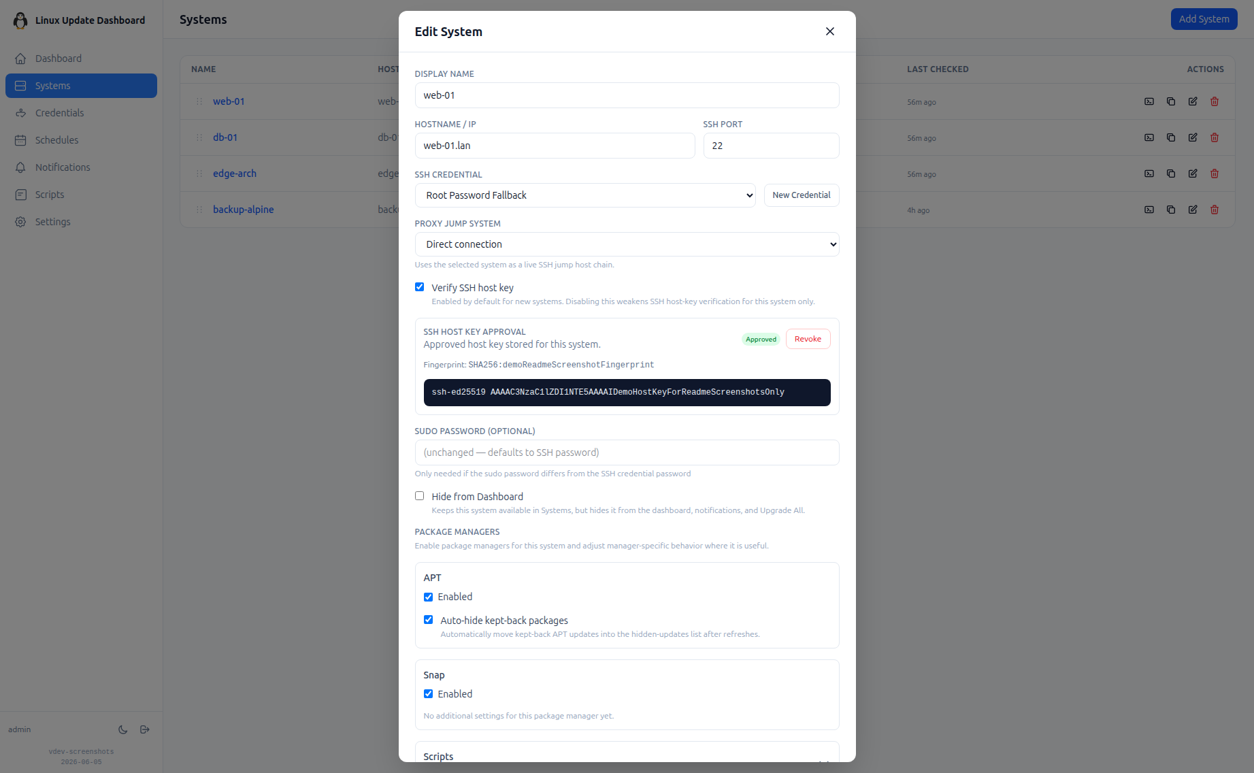The height and width of the screenshot is (773, 1254).
Task: Click the penguin logo in the sidebar
Action: [x=20, y=20]
